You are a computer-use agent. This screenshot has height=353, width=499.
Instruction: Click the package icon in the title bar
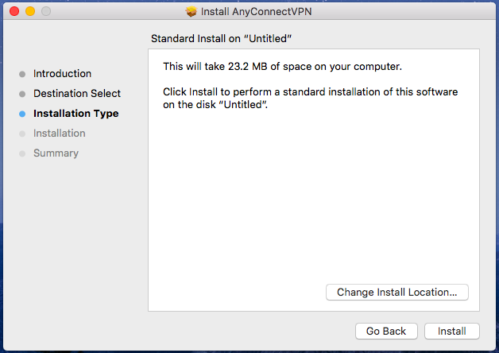tap(191, 12)
